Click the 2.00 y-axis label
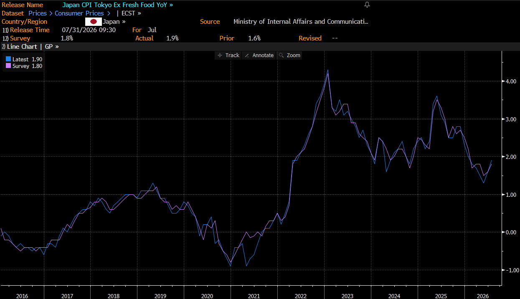This screenshot has height=299, width=520. 511,157
